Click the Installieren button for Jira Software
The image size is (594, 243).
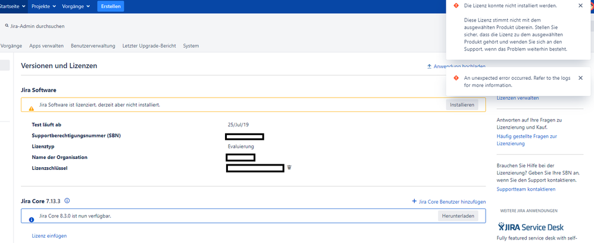[x=462, y=105]
